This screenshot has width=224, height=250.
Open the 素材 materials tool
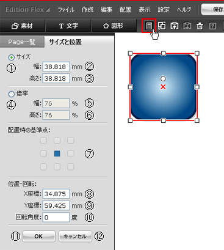(x=22, y=26)
